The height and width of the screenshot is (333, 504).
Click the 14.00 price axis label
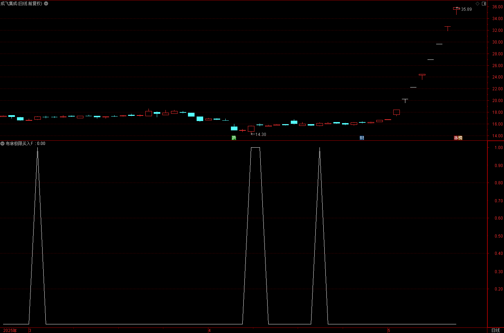coord(497,136)
